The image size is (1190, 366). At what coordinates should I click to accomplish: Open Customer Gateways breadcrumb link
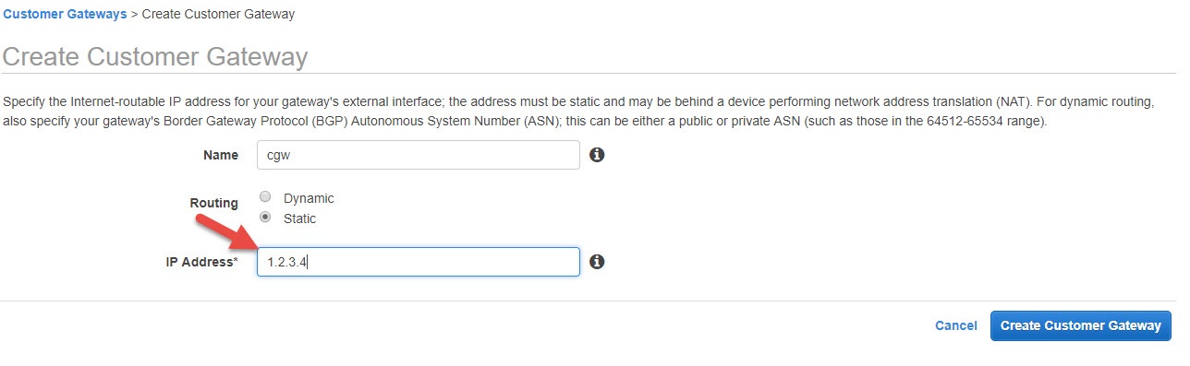(65, 15)
